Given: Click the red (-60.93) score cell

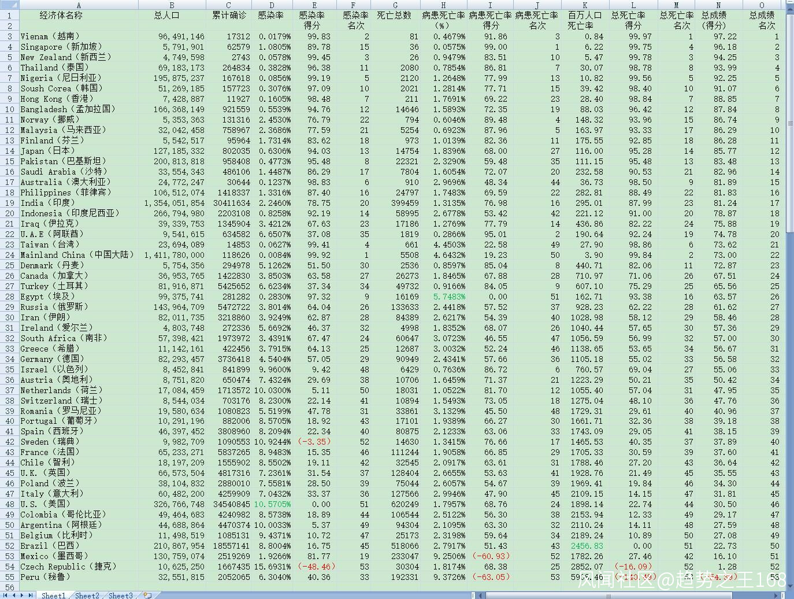Looking at the screenshot, I should pos(490,556).
